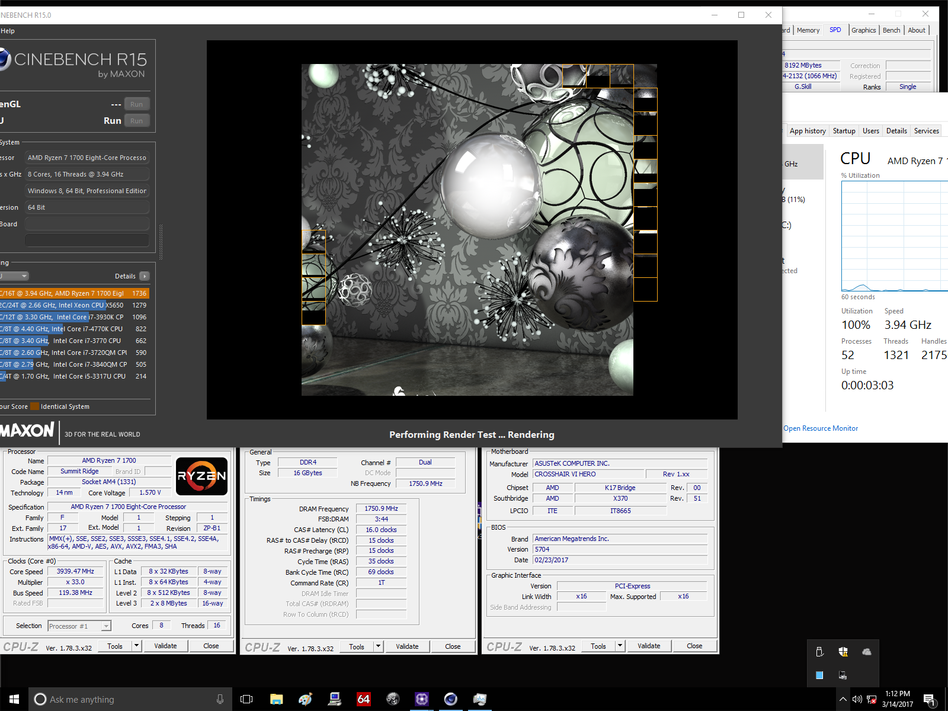Image resolution: width=948 pixels, height=711 pixels.
Task: Open the Help menu in Cinebench
Action: pyautogui.click(x=8, y=31)
